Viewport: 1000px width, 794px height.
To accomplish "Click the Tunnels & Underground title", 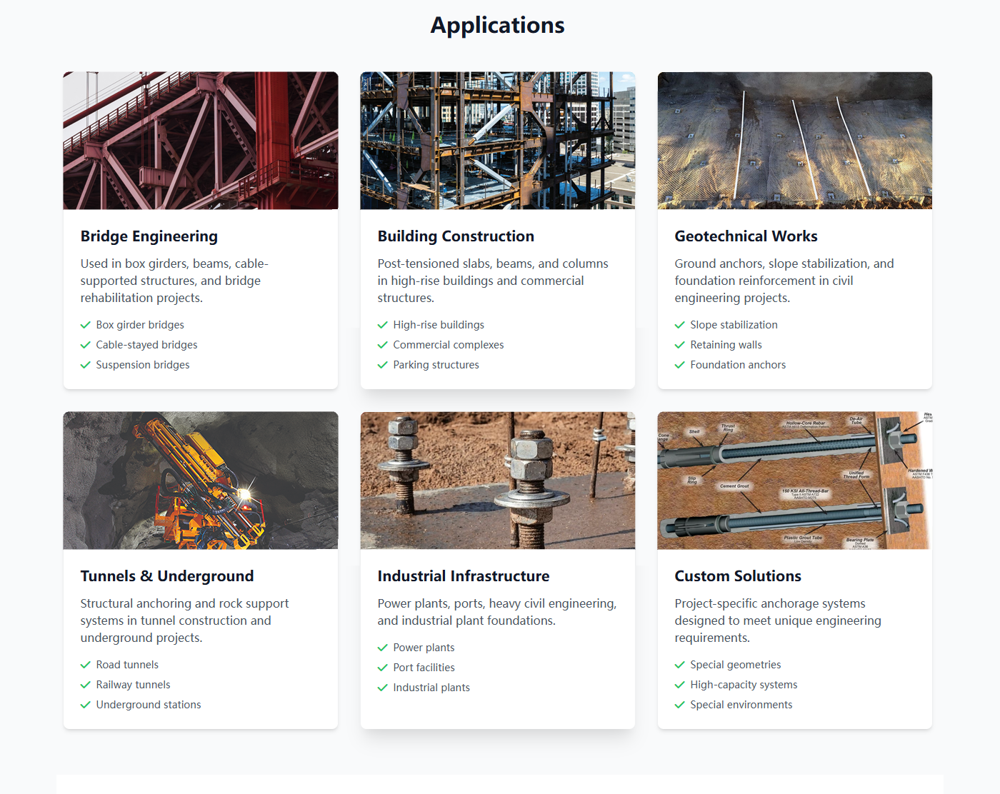I will point(167,576).
